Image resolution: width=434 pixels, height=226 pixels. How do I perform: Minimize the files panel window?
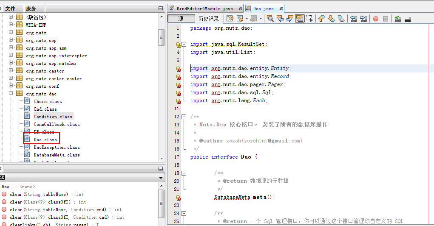[161, 8]
